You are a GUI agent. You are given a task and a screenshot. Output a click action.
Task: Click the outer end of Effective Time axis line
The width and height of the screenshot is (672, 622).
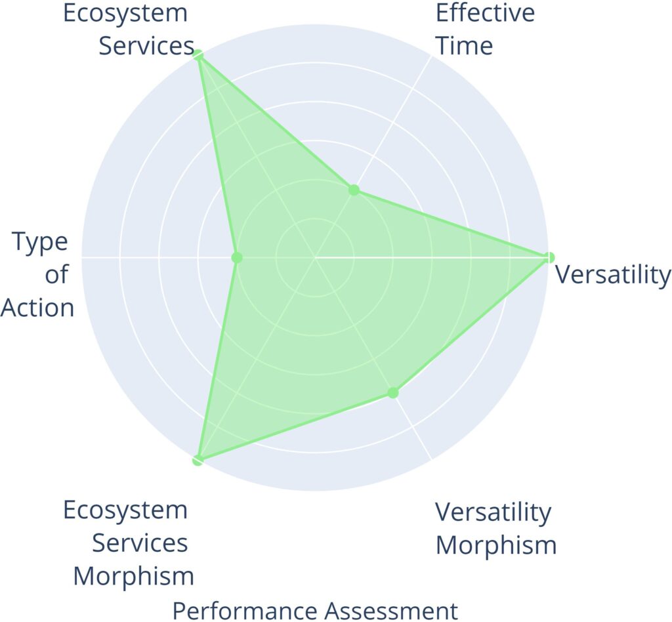click(430, 57)
